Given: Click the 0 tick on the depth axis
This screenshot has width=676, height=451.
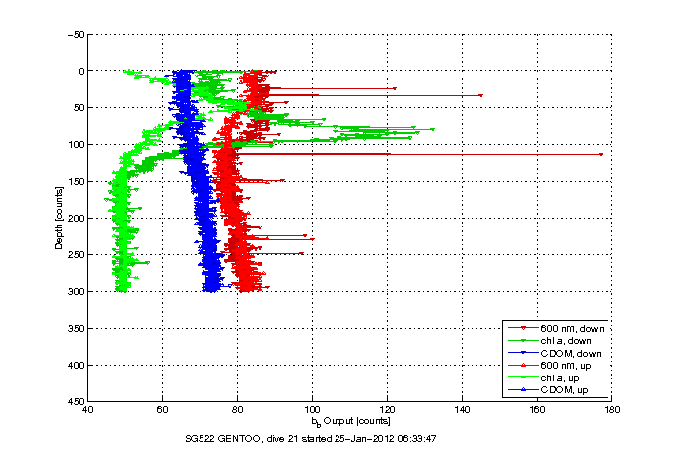Looking at the screenshot, I should tap(82, 71).
